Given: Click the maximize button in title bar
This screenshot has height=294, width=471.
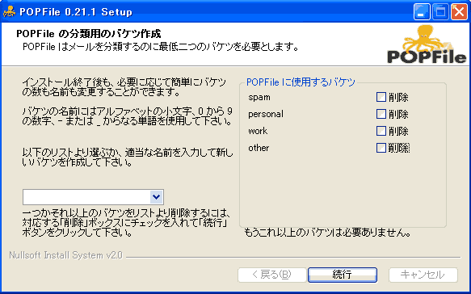Looking at the screenshot, I should tap(440, 12).
